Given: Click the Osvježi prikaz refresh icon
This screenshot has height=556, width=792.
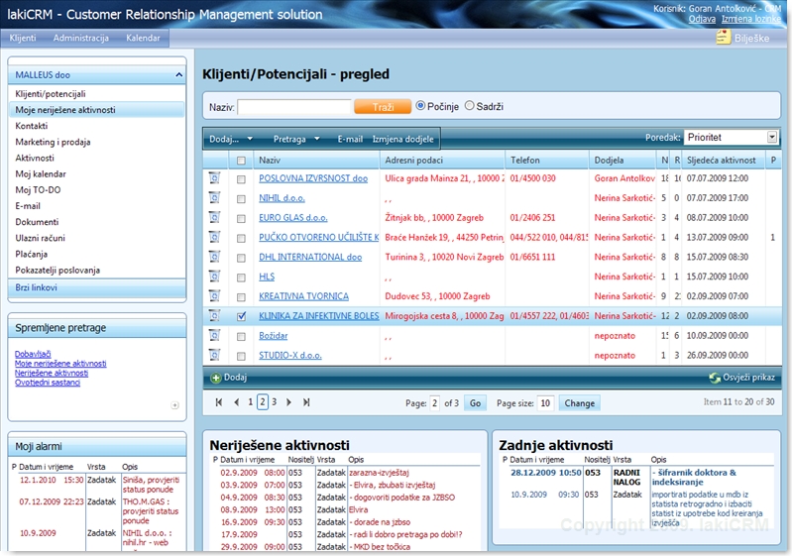Looking at the screenshot, I should point(715,378).
